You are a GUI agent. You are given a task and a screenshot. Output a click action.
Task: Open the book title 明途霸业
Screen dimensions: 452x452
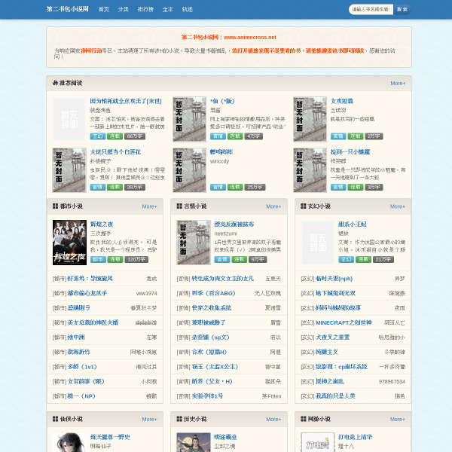pyautogui.click(x=225, y=437)
